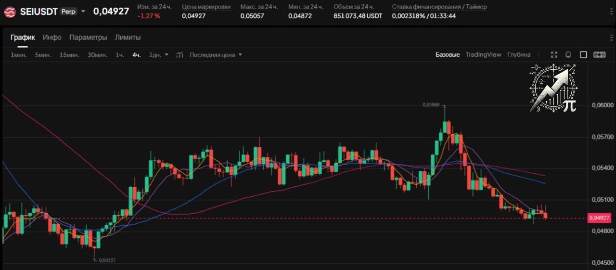Select the 1мин. timeframe
The height and width of the screenshot is (270, 616).
pos(18,55)
